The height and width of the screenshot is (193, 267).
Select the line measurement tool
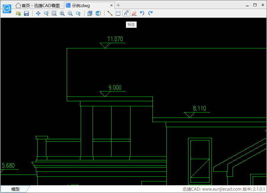tap(110, 13)
